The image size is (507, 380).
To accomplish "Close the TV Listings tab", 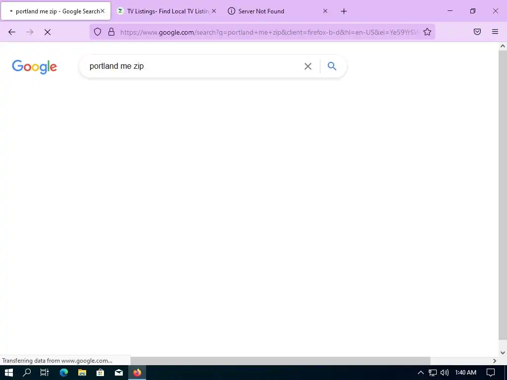I will pos(214,11).
